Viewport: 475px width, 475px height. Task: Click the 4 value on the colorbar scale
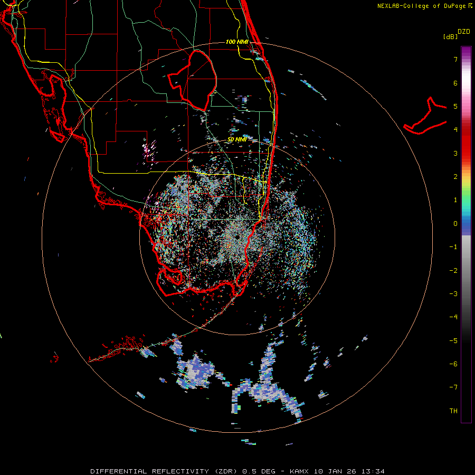pyautogui.click(x=455, y=130)
